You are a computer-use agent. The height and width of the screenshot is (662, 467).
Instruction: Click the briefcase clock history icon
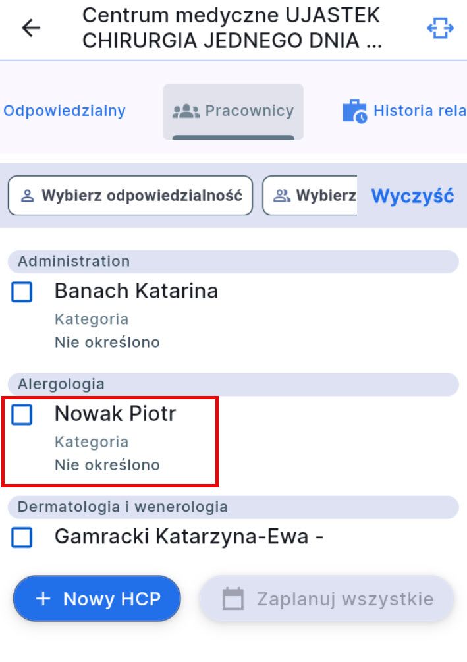355,111
